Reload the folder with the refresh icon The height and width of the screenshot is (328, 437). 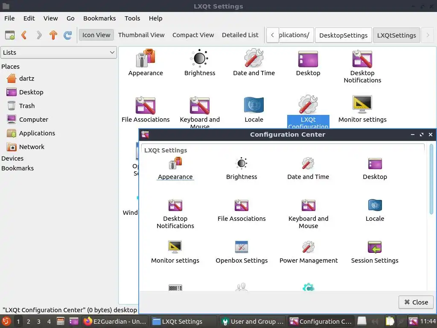click(68, 35)
